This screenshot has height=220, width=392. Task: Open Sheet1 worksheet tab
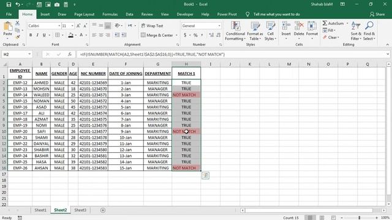click(40, 210)
